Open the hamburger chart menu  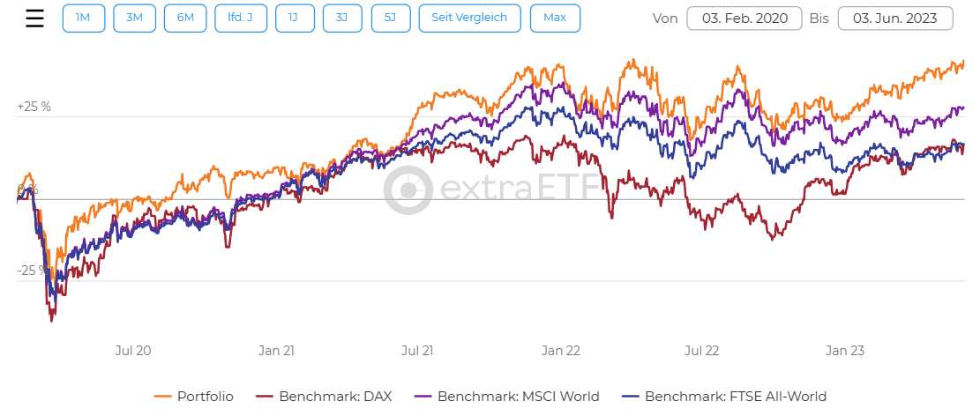click(34, 19)
